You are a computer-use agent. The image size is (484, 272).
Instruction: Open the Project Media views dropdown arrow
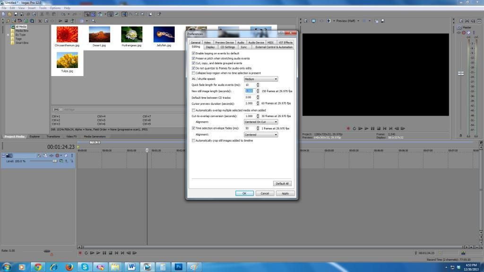pos(87,21)
